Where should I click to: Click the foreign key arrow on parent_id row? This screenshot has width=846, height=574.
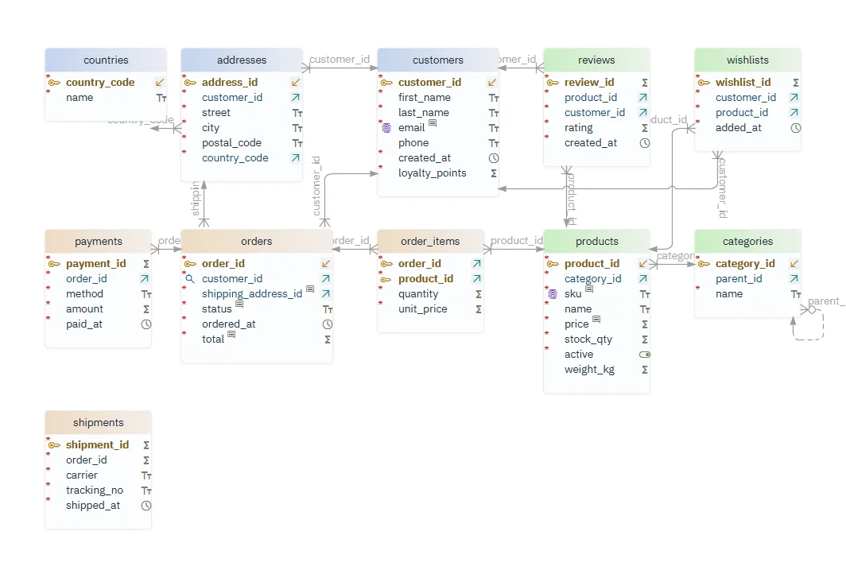(794, 279)
